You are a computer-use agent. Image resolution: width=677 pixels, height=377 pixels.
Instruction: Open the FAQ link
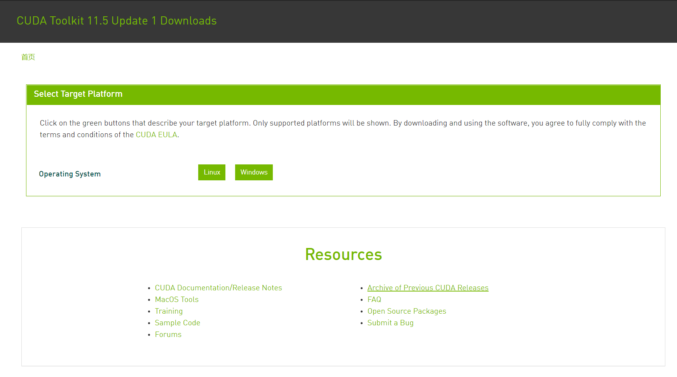click(374, 299)
